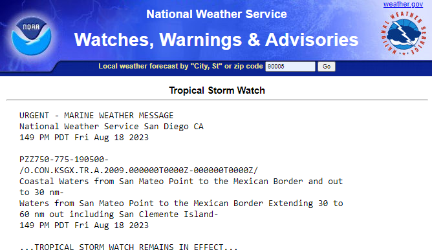Click the NOAA logo emblem
Viewport: 432px width, 252px height.
31,36
